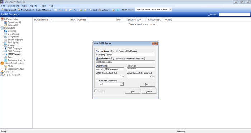Sort by PORT column header
The image size is (251, 133).
click(122, 20)
